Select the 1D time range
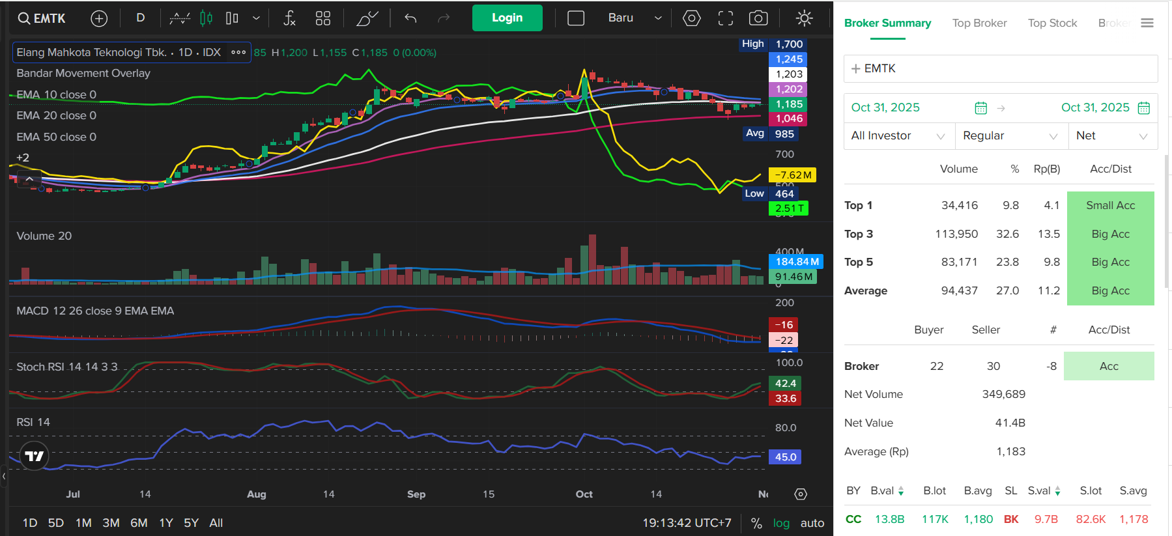1172x536 pixels. 30,523
